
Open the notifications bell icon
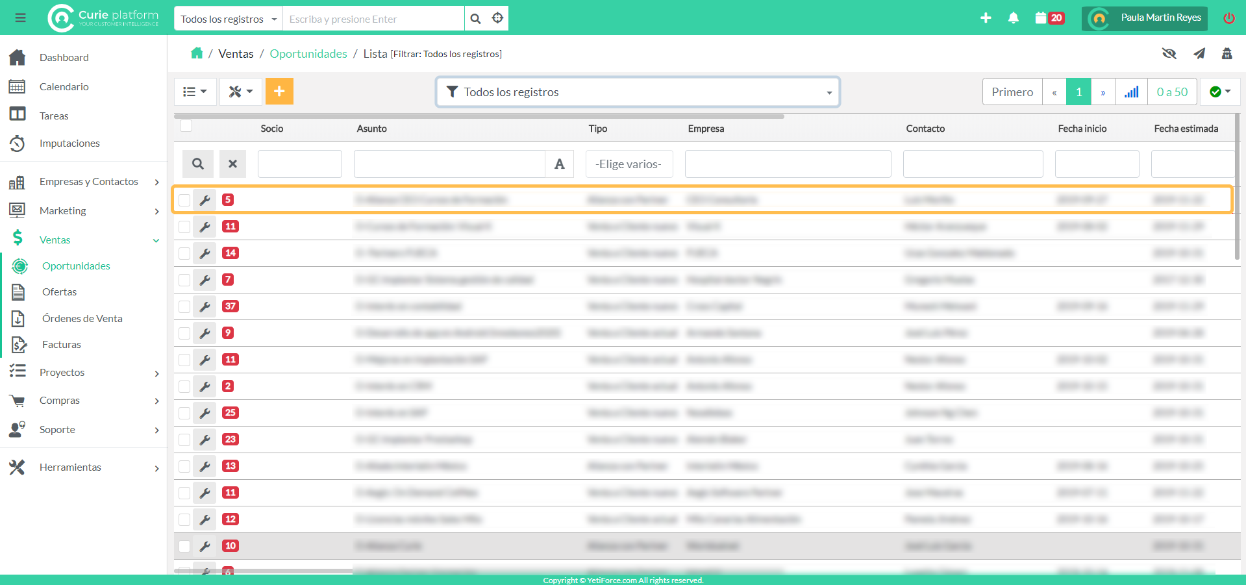pyautogui.click(x=1013, y=18)
